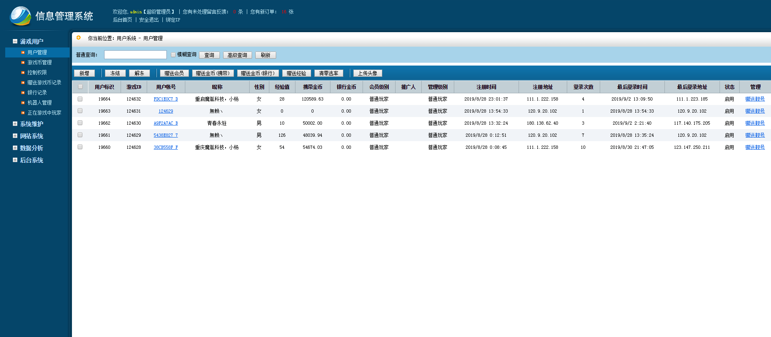Click the bullet icon beside 赠送游戏币记录
Image resolution: width=771 pixels, height=337 pixels.
coord(23,83)
